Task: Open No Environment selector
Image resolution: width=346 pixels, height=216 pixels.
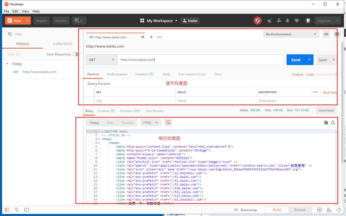Action: coord(291,34)
